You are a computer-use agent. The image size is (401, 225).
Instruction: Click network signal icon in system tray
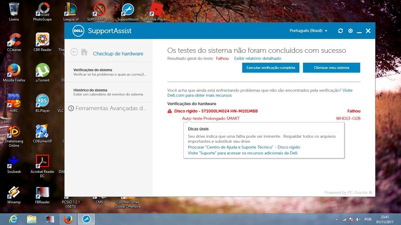(x=344, y=219)
